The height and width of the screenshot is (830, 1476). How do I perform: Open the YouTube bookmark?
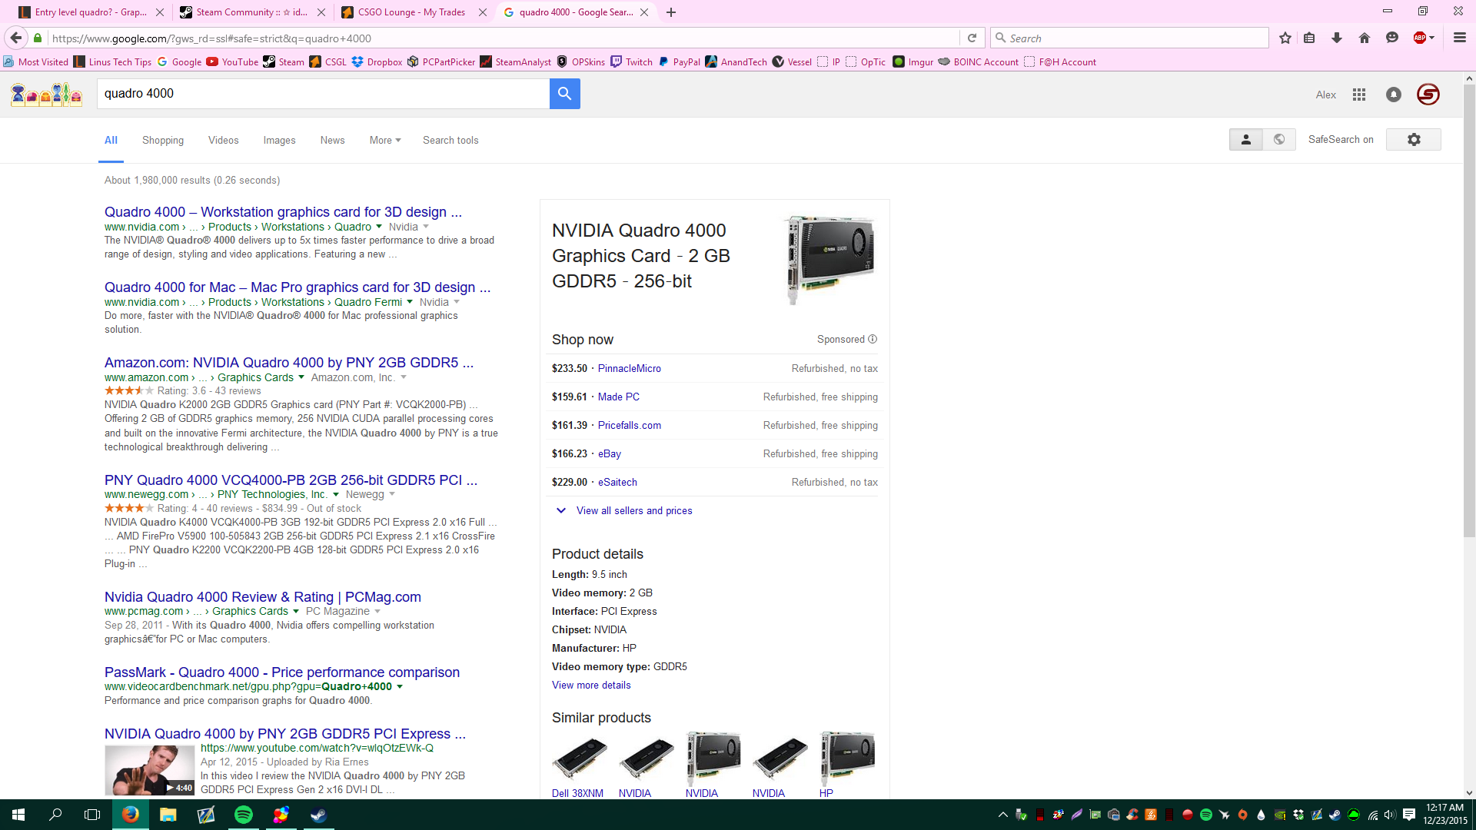click(232, 62)
